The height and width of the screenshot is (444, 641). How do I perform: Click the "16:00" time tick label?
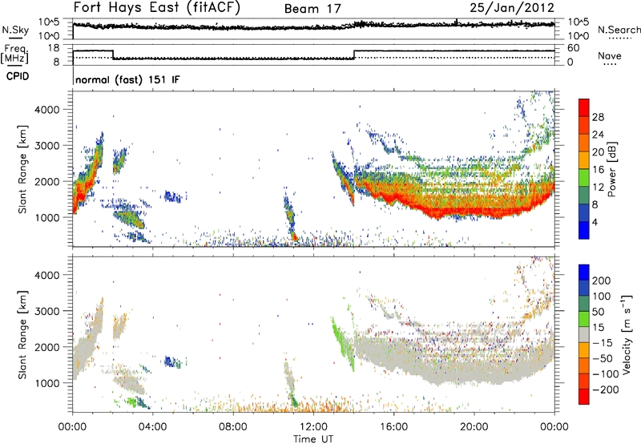point(393,427)
